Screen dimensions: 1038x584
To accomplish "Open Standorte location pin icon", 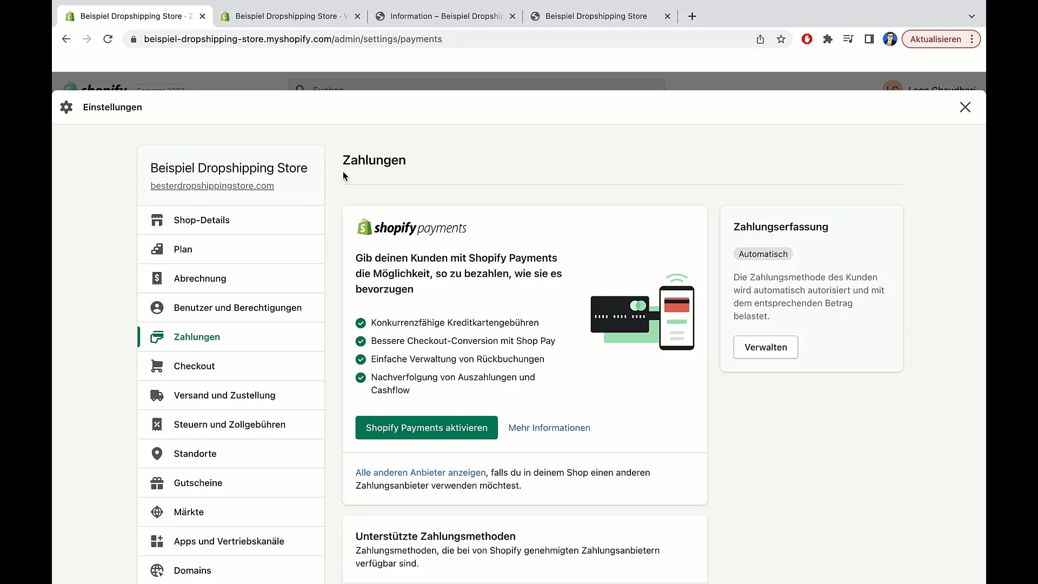I will (157, 454).
